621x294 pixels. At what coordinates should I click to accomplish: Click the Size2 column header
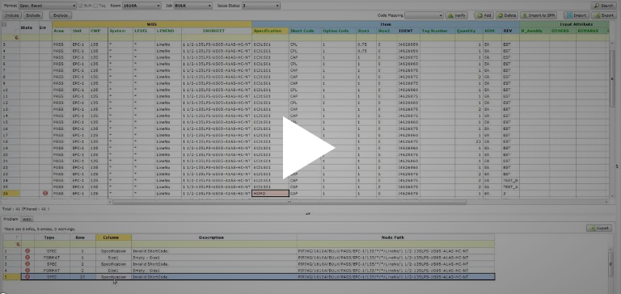(387, 31)
